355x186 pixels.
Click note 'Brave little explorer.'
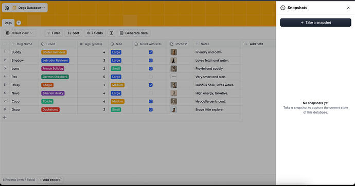click(210, 109)
